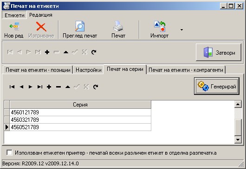Remove the series with minus icon

pos(58,87)
